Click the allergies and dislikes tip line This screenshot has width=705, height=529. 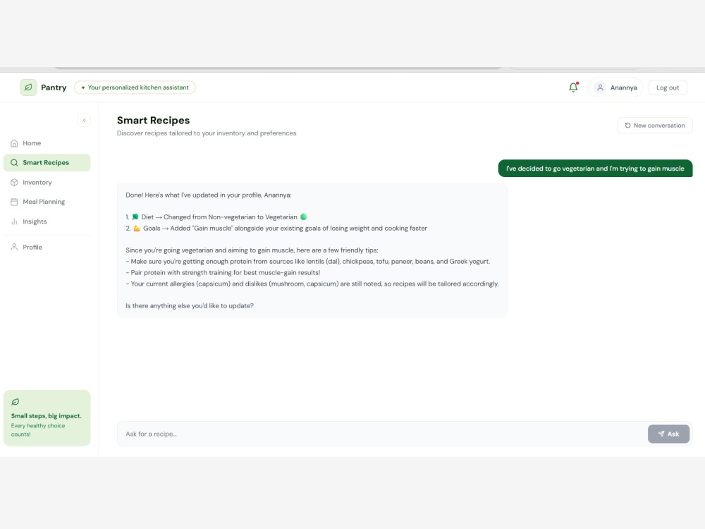click(x=312, y=284)
